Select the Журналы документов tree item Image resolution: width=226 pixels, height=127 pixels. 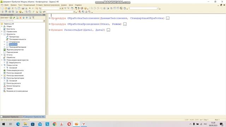[15, 50]
